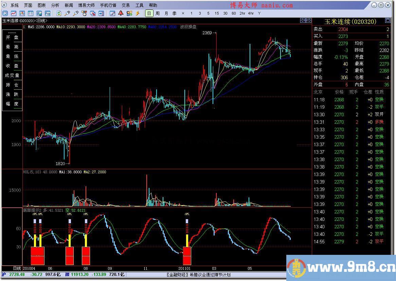The width and height of the screenshot is (396, 281).
Task: Click the red alarm bell icon
Action: (x=121, y=14)
